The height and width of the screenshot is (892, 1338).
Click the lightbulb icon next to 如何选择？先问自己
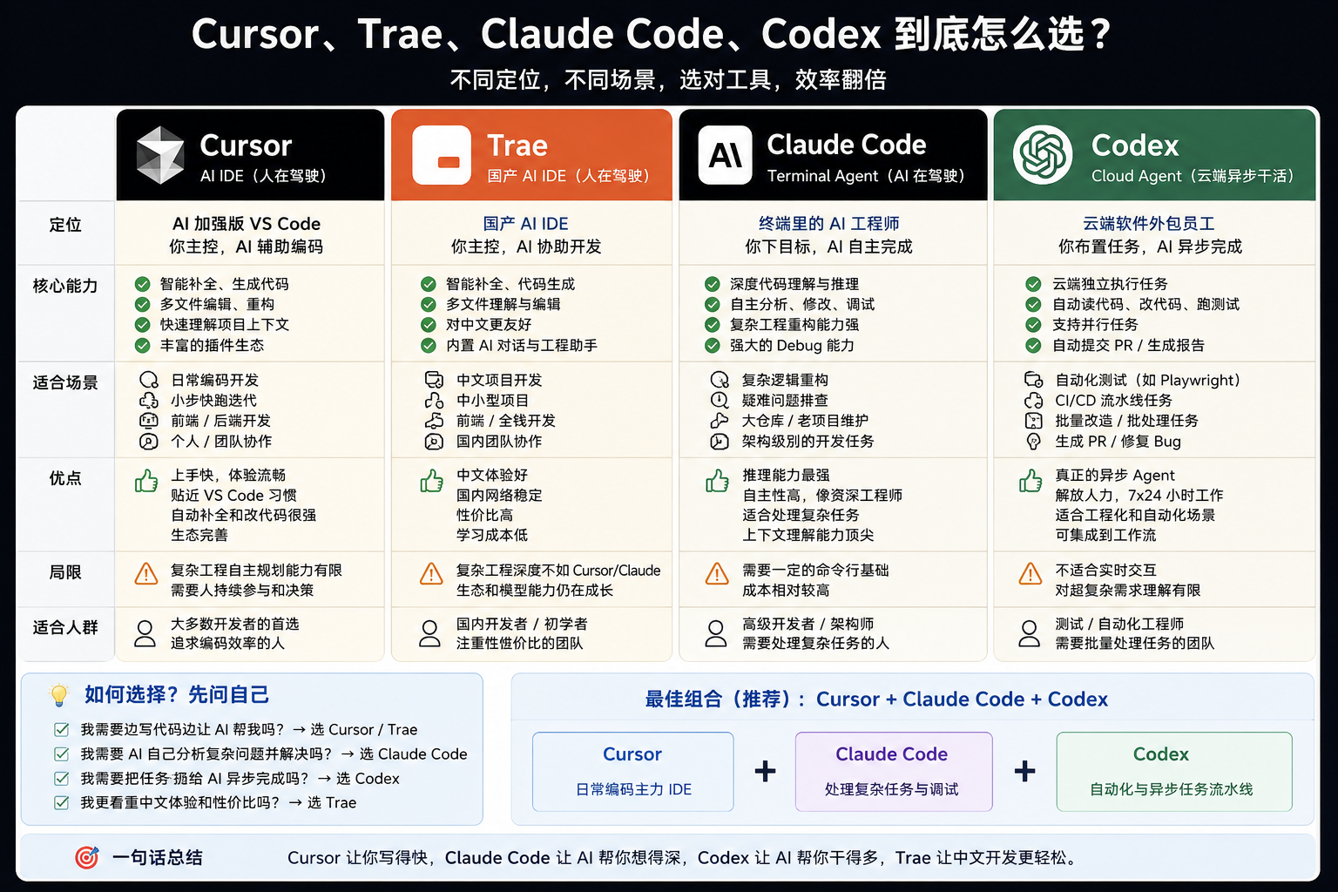pyautogui.click(x=59, y=695)
